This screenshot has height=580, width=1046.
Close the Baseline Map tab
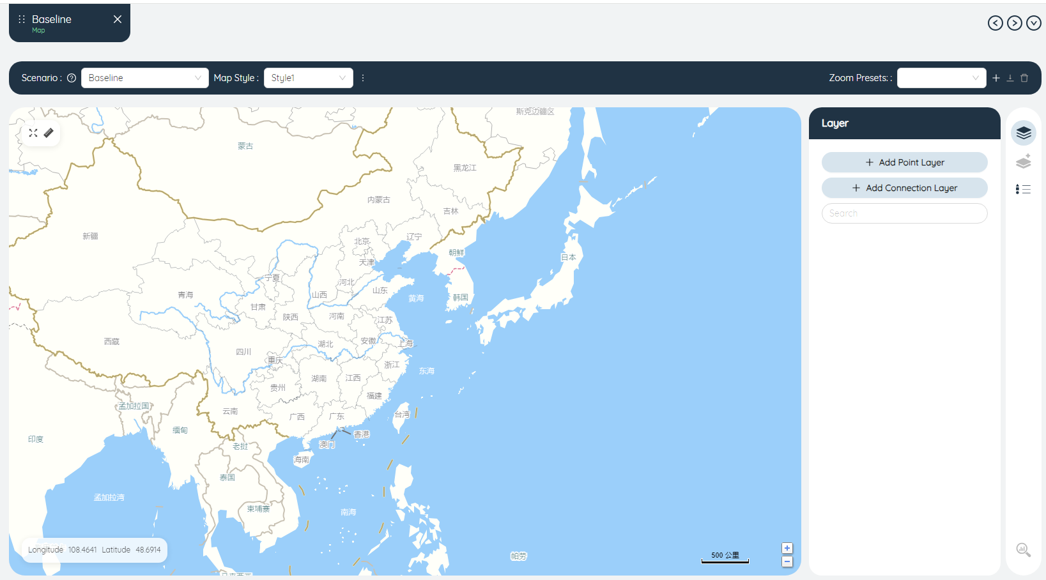tap(118, 19)
